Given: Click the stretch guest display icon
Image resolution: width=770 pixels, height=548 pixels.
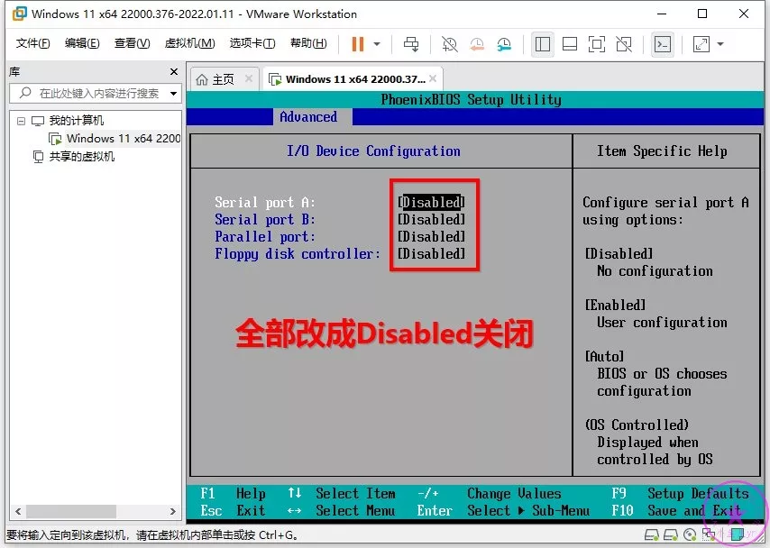Looking at the screenshot, I should pyautogui.click(x=701, y=44).
